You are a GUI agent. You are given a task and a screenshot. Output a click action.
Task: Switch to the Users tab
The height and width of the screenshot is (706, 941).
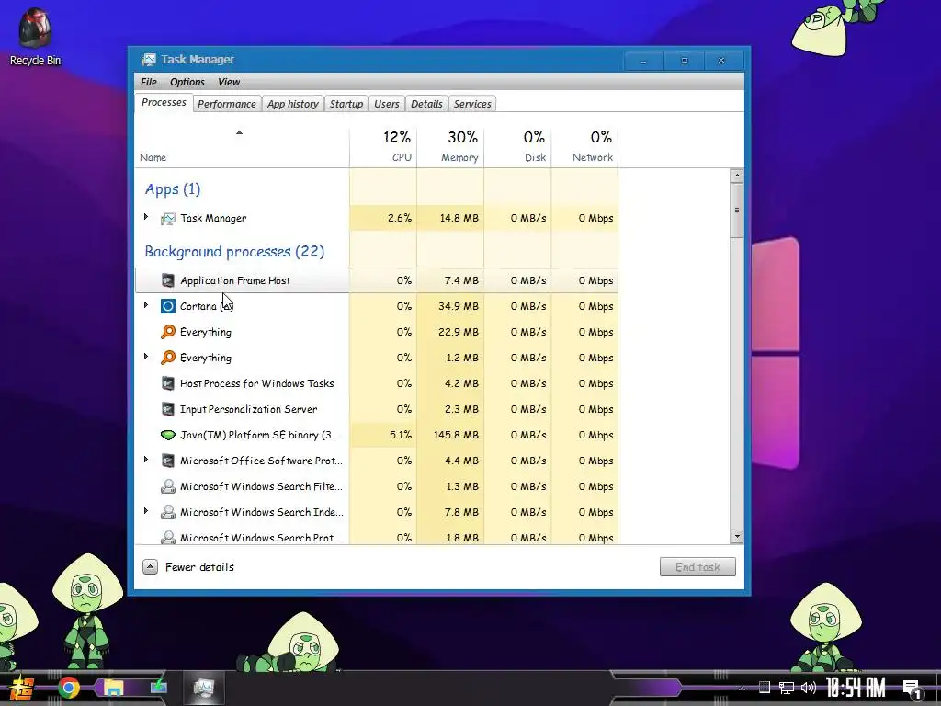(x=387, y=104)
